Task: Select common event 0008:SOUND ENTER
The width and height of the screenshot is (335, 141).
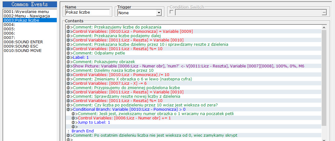Action: (30, 42)
